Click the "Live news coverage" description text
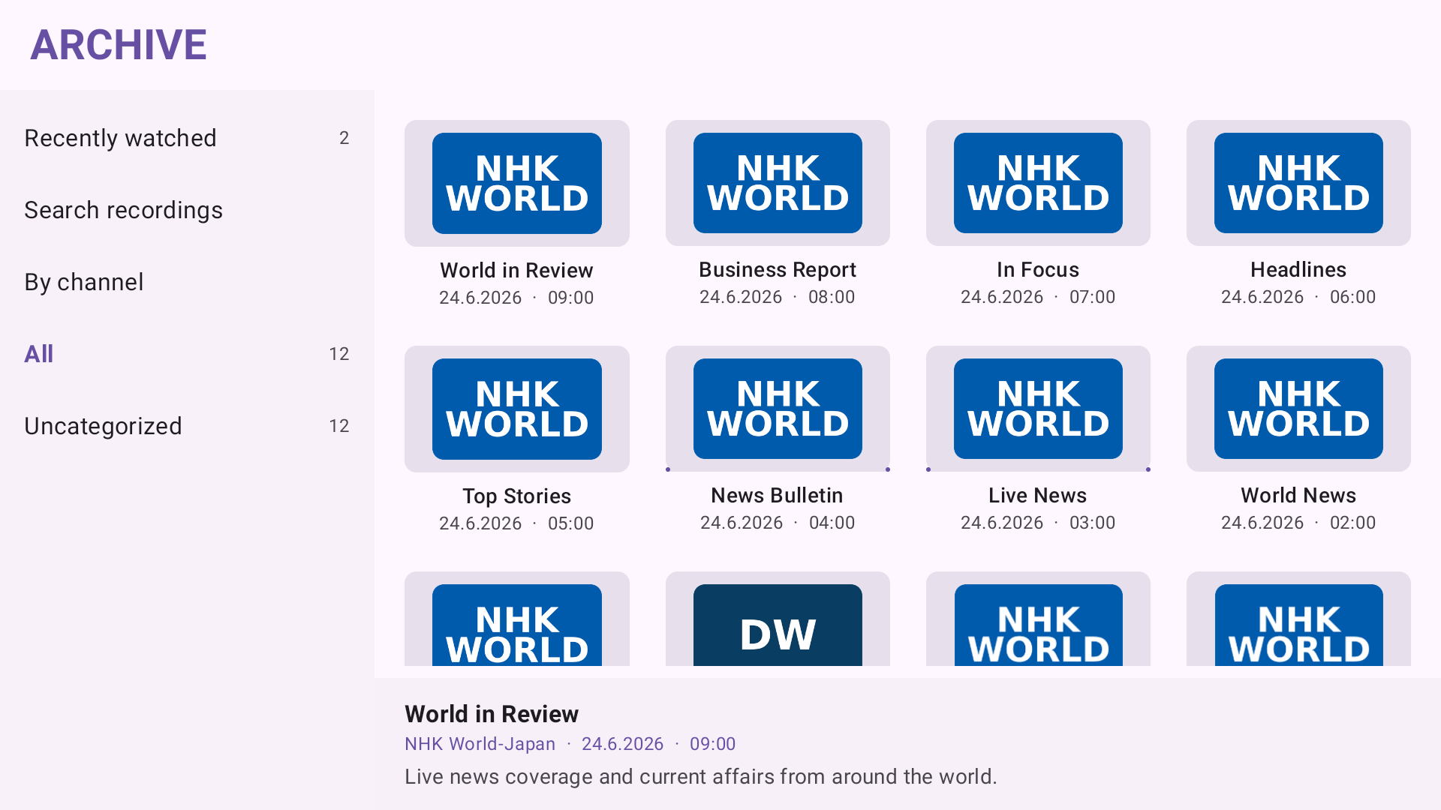The height and width of the screenshot is (810, 1441). click(700, 776)
